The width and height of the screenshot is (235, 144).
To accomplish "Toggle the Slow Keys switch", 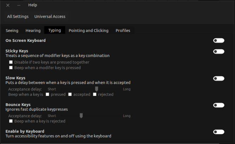I will click(x=218, y=78).
